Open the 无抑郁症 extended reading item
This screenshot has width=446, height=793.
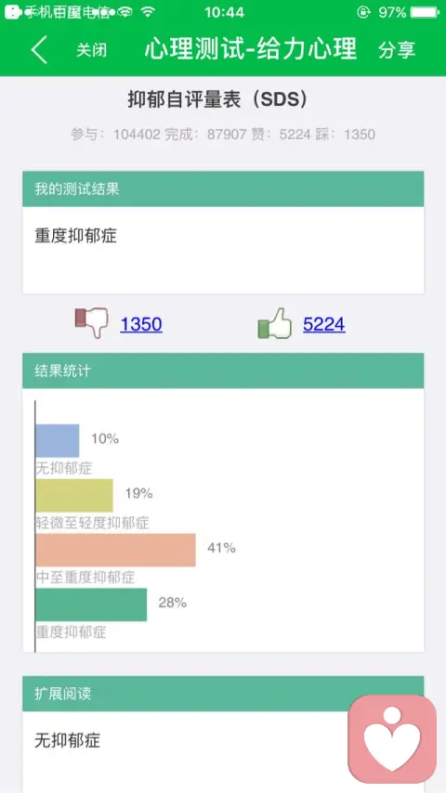68,740
